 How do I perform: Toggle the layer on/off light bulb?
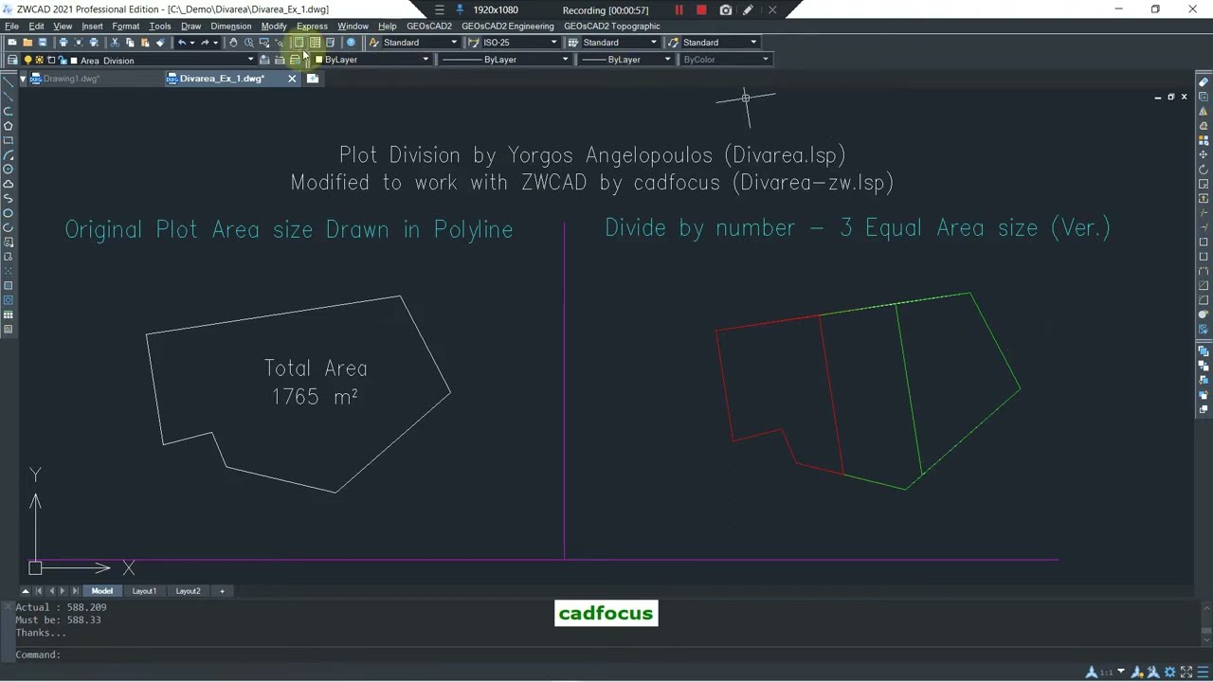coord(27,60)
